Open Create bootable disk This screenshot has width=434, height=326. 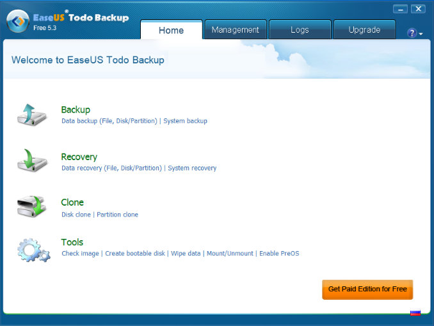tap(135, 254)
